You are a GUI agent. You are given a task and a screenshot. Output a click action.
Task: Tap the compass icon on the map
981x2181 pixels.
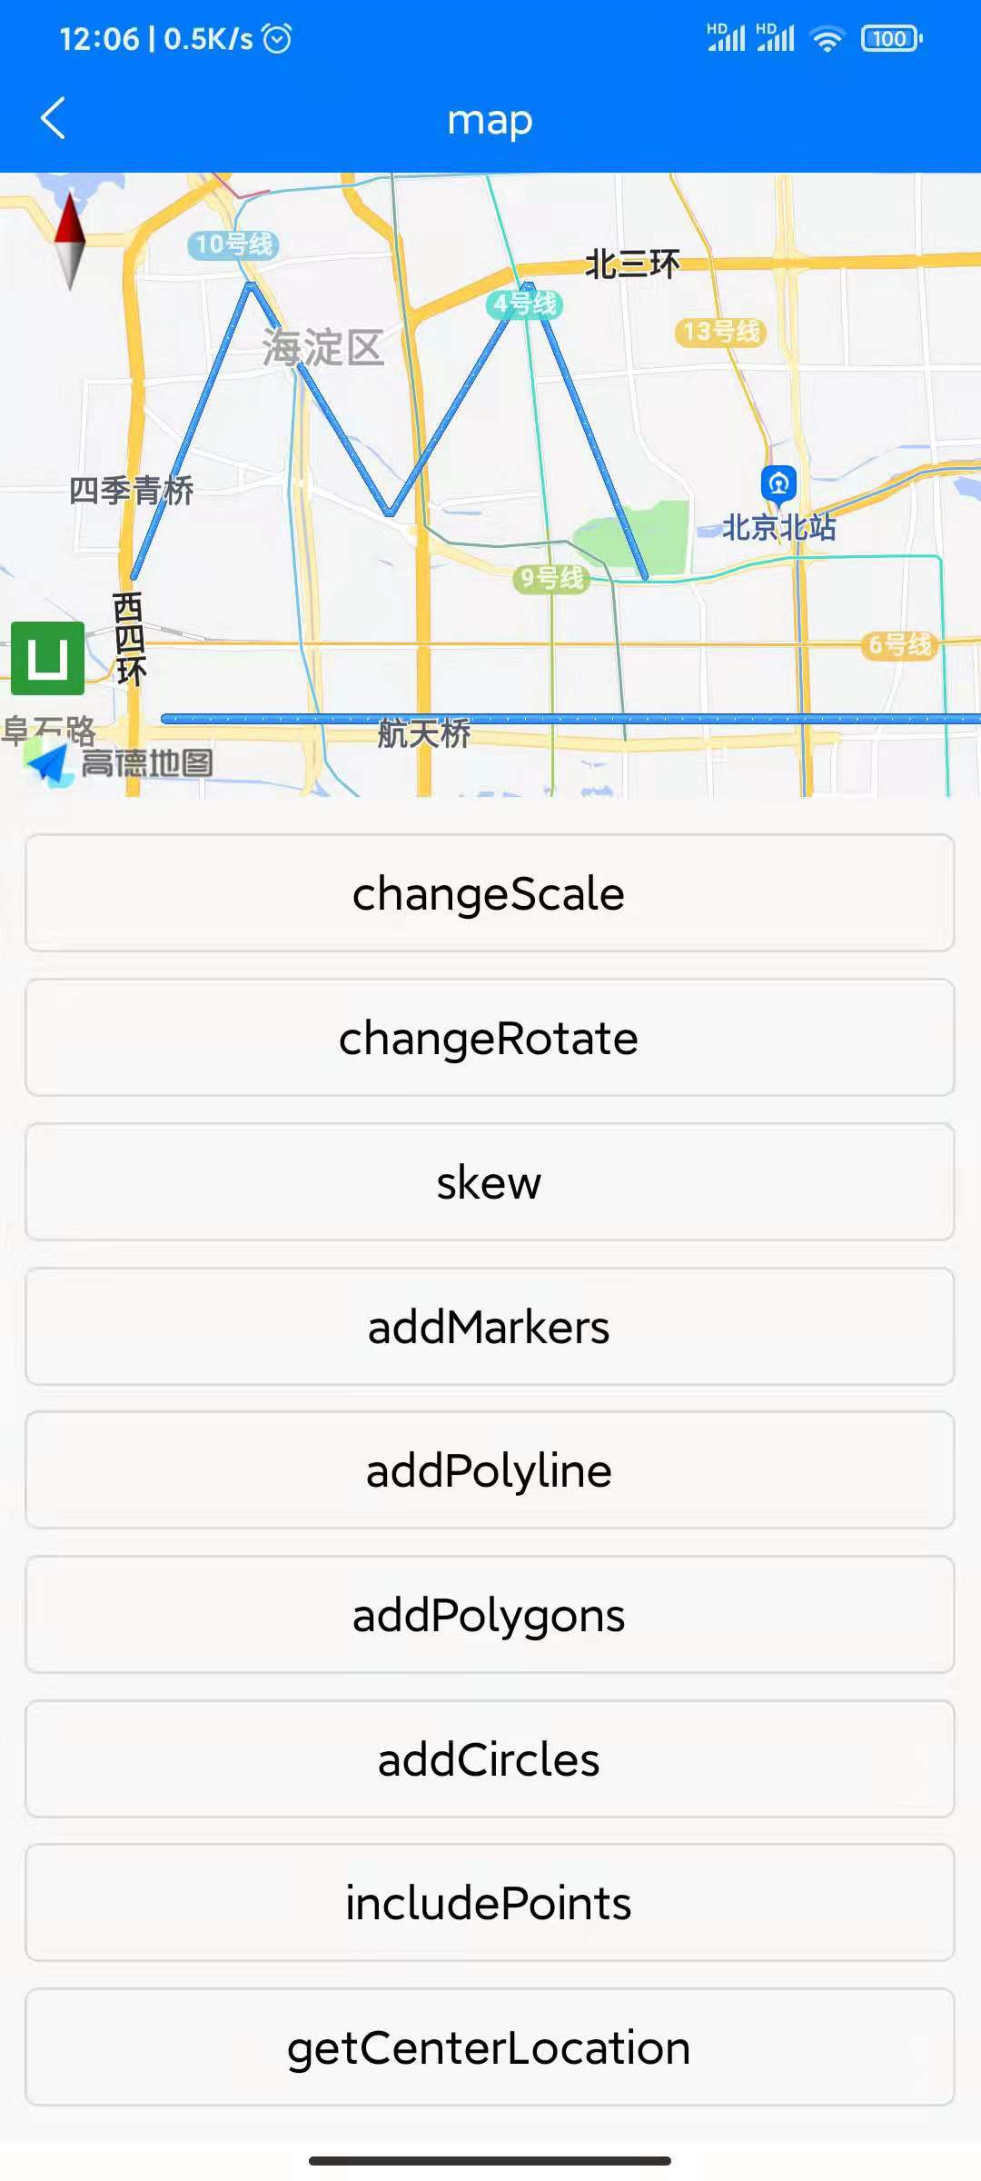pyautogui.click(x=69, y=241)
